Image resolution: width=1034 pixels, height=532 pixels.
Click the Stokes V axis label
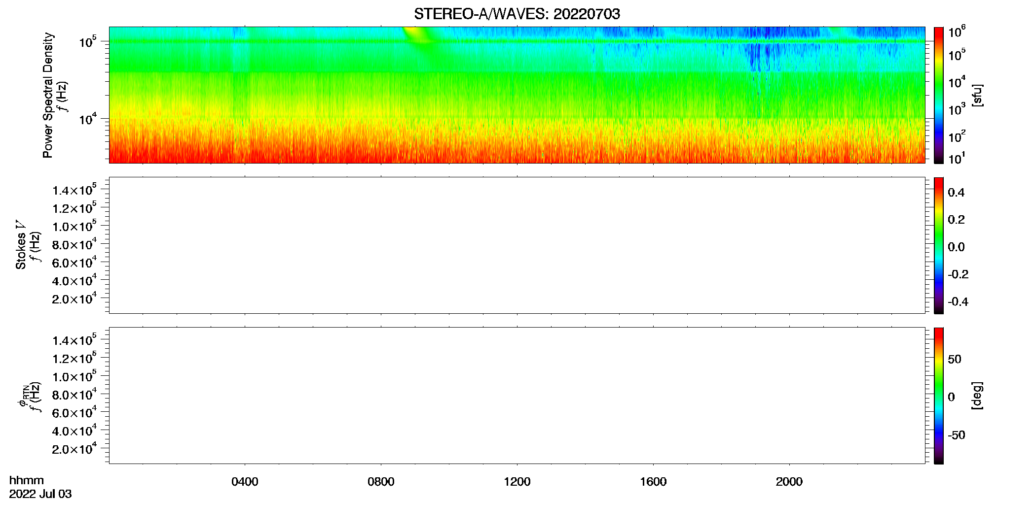click(21, 244)
